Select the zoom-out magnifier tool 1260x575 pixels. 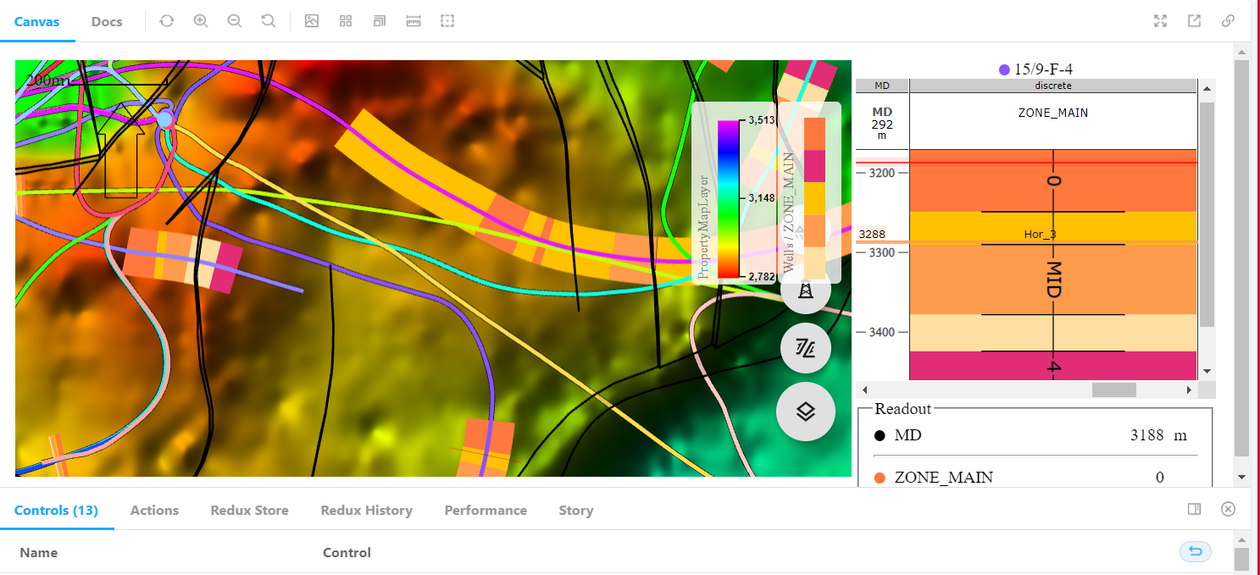click(234, 20)
